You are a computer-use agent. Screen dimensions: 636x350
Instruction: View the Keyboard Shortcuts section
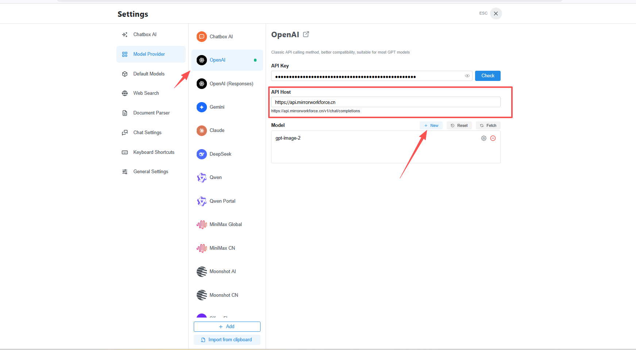point(151,152)
